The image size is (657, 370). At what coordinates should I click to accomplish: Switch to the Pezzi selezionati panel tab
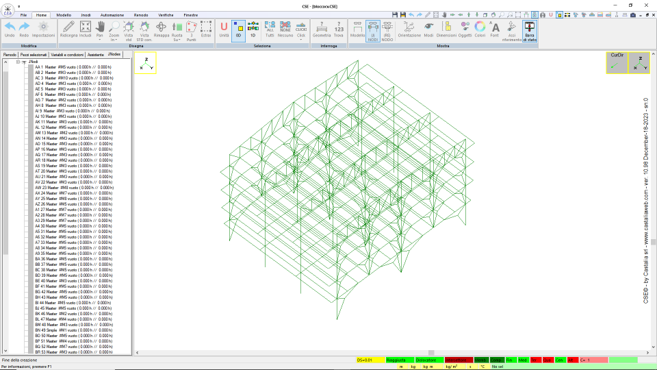[34, 55]
